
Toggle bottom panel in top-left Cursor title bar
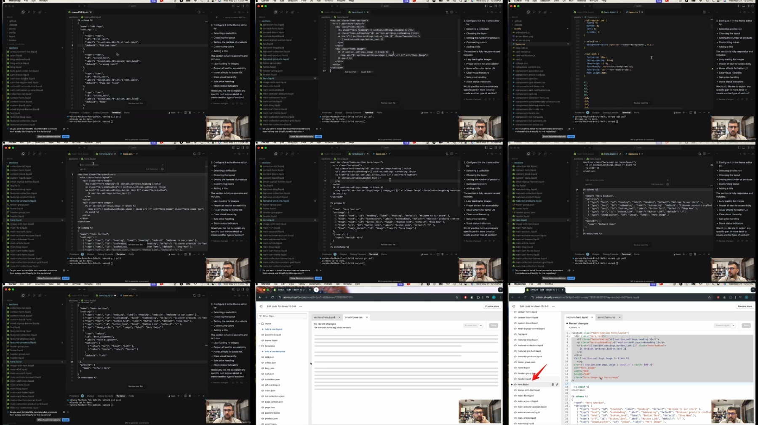click(238, 6)
